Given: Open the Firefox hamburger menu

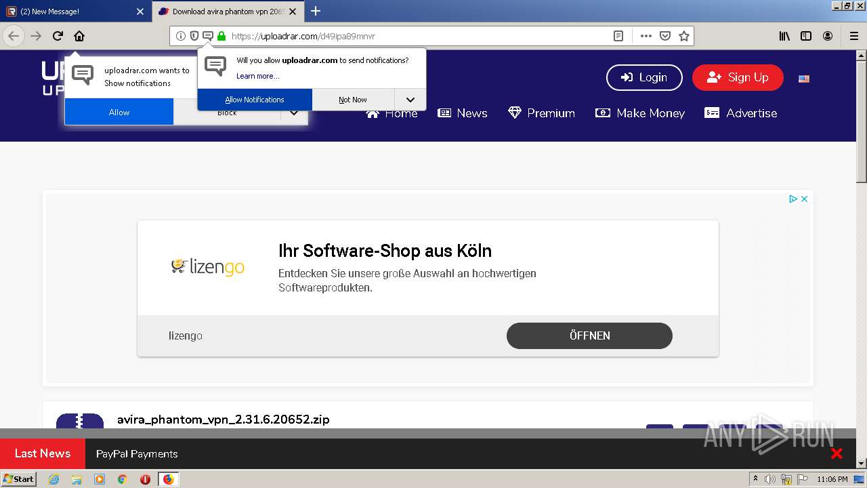Looking at the screenshot, I should pyautogui.click(x=854, y=36).
